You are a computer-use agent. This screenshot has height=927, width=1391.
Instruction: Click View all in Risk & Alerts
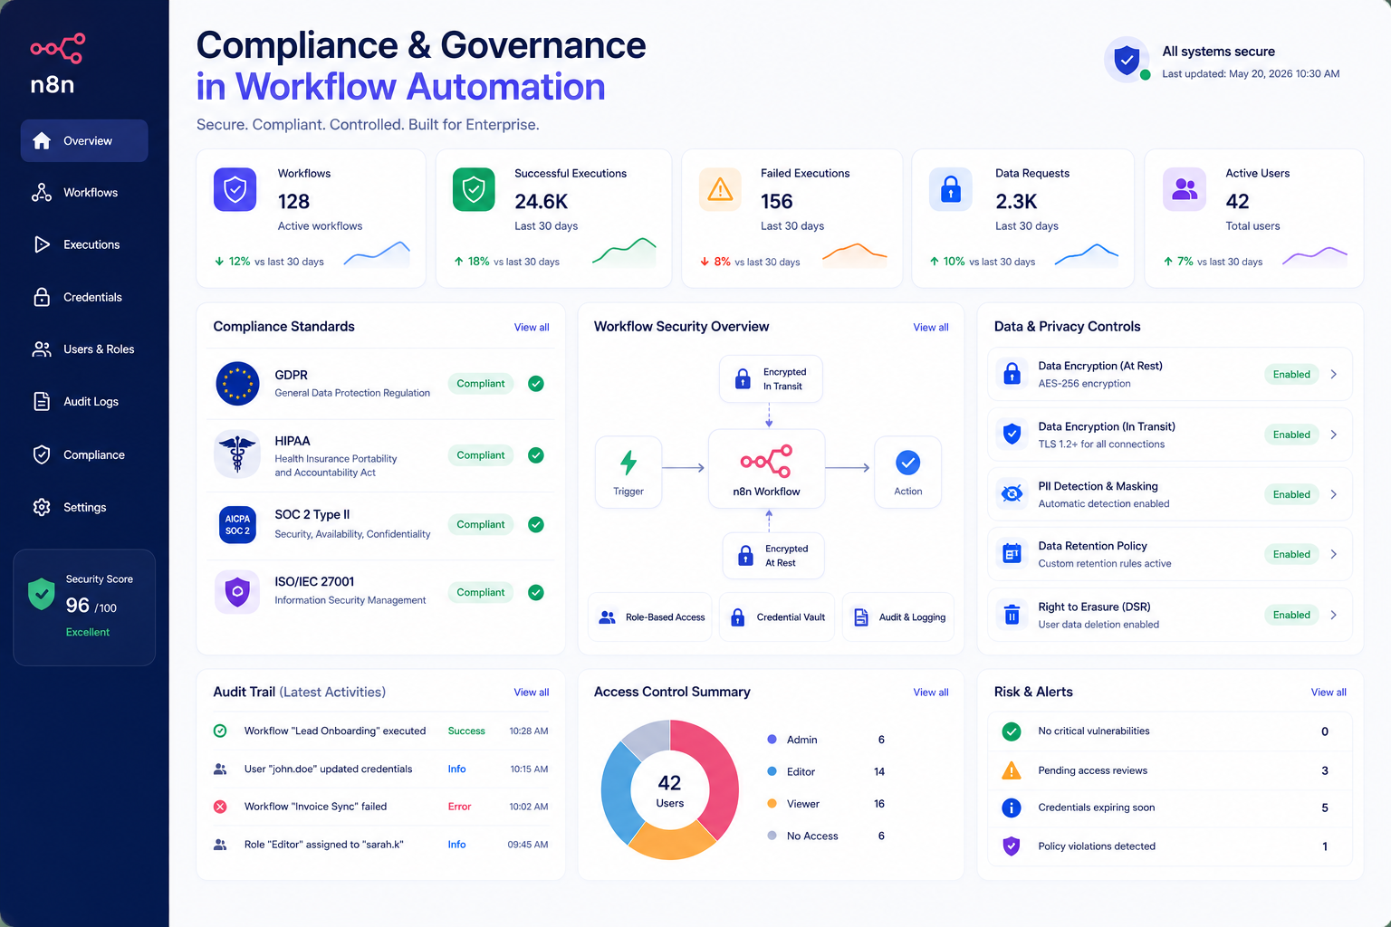(x=1329, y=693)
